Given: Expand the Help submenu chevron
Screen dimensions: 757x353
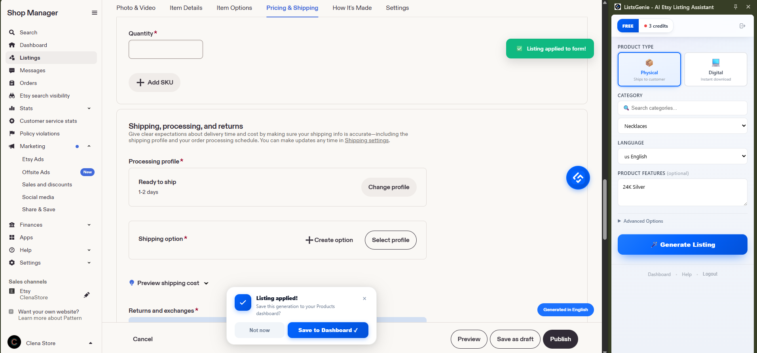Looking at the screenshot, I should point(89,250).
